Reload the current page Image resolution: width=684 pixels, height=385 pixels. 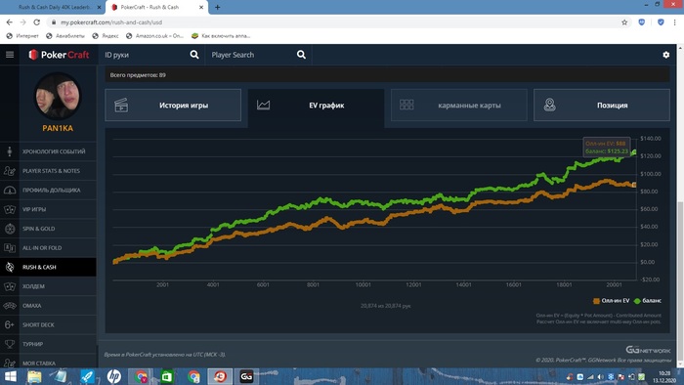(37, 22)
